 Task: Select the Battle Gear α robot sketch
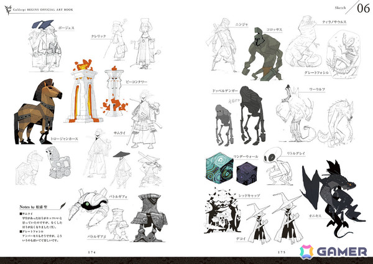(88, 207)
